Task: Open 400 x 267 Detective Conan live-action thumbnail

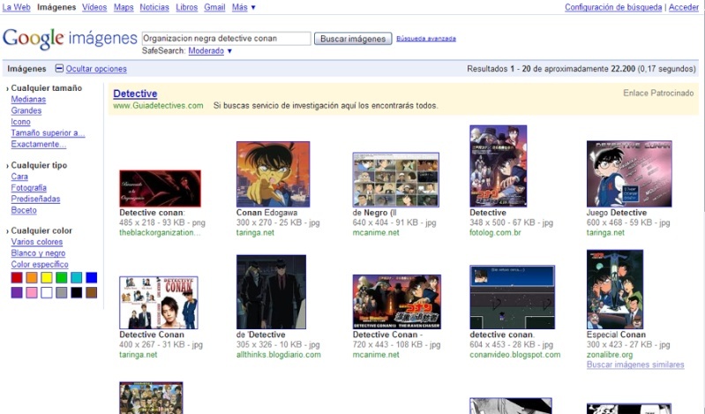Action: tap(159, 303)
